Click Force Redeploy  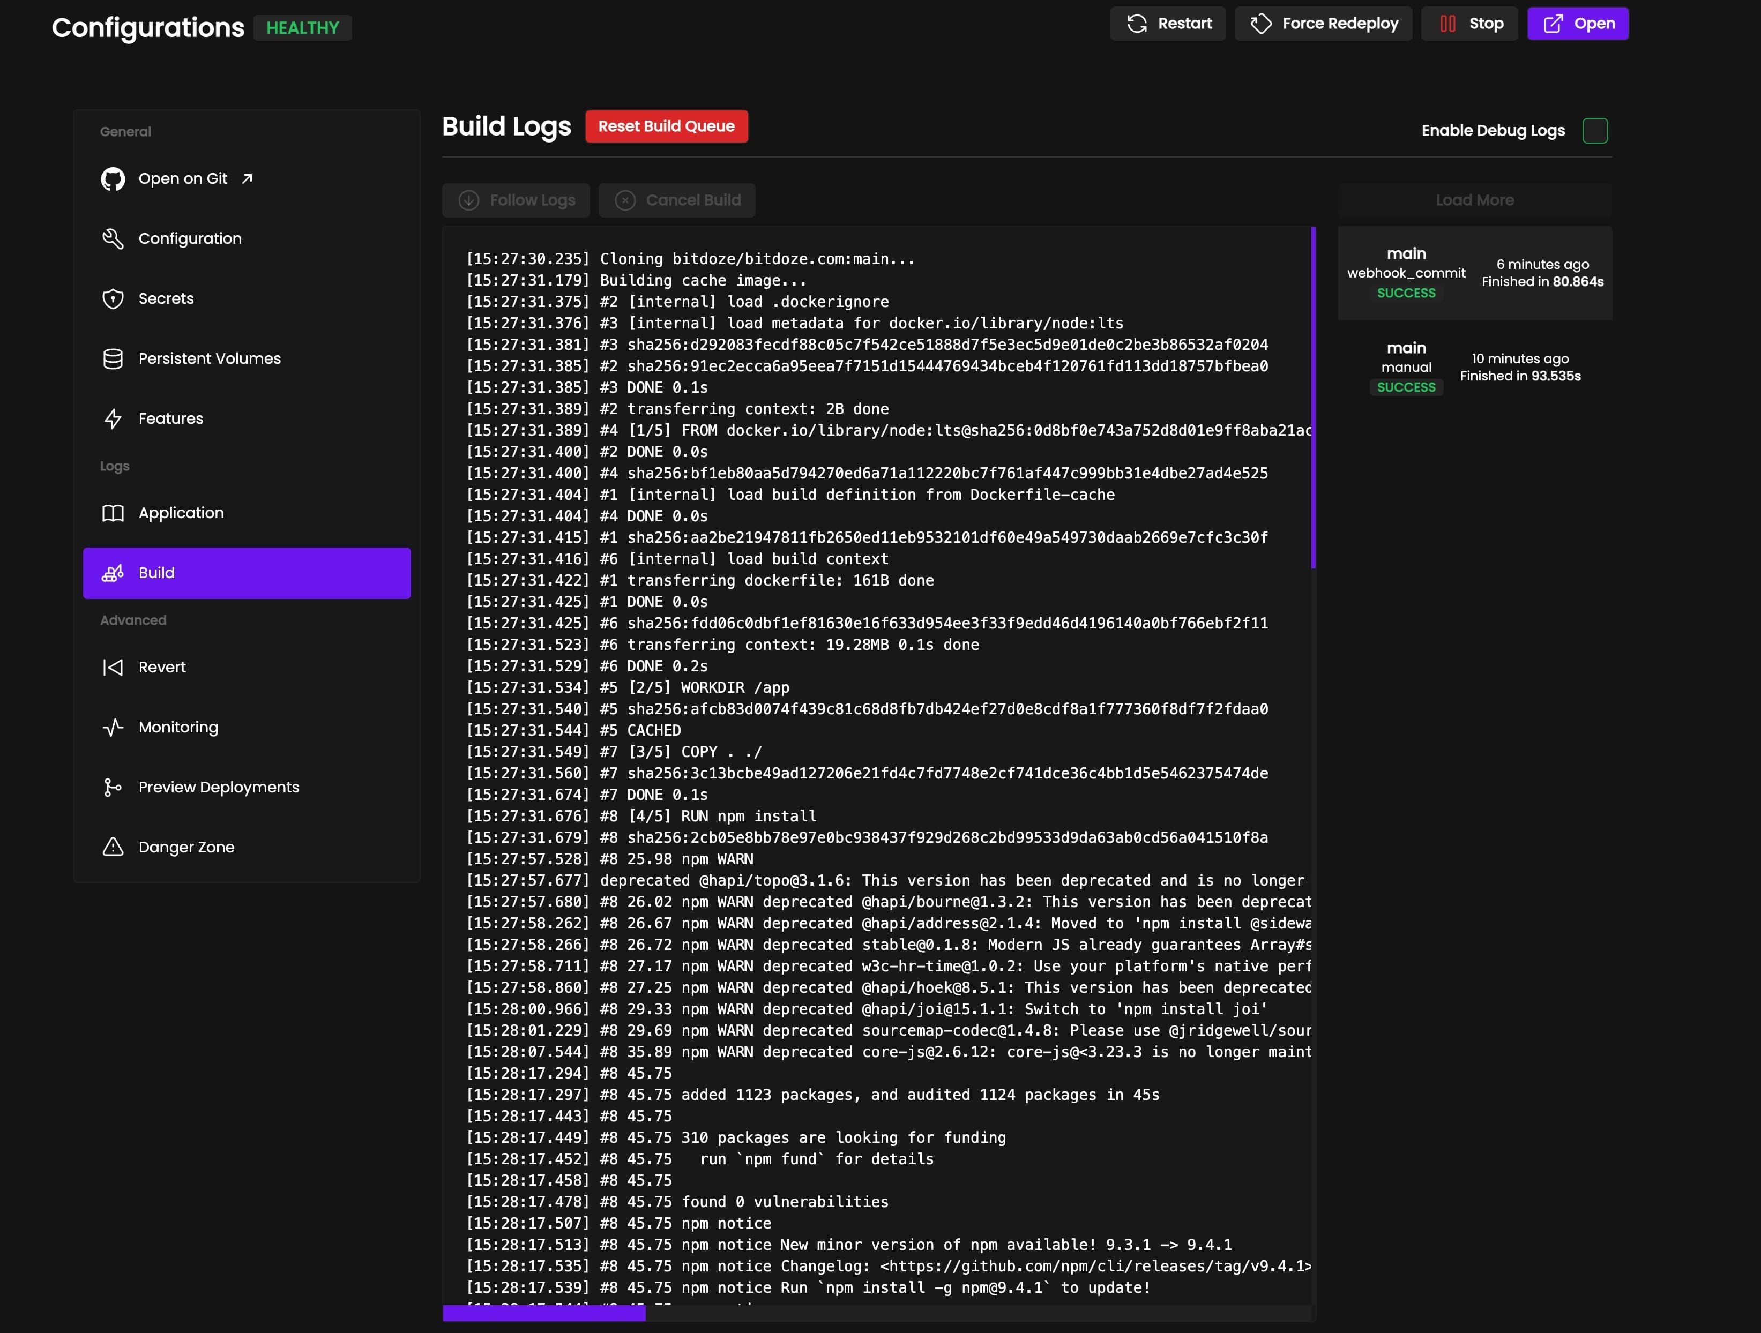[1323, 23]
